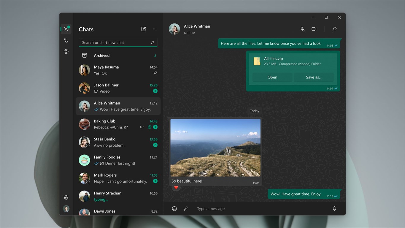Start a voice call with Alice Whitman

[302, 29]
